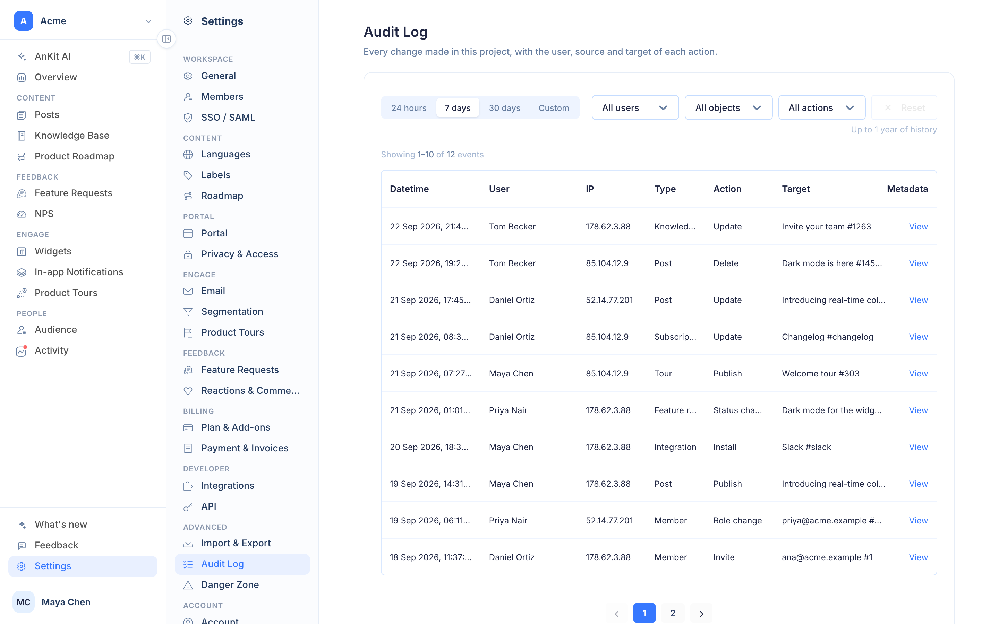Click the previous page arrow
This screenshot has height=624, width=999.
point(617,613)
